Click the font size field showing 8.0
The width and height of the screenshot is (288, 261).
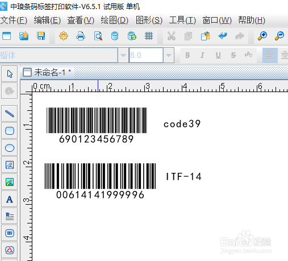point(146,55)
